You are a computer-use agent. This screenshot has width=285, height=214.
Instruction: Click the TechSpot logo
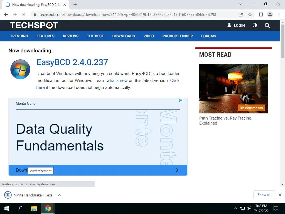[34, 25]
